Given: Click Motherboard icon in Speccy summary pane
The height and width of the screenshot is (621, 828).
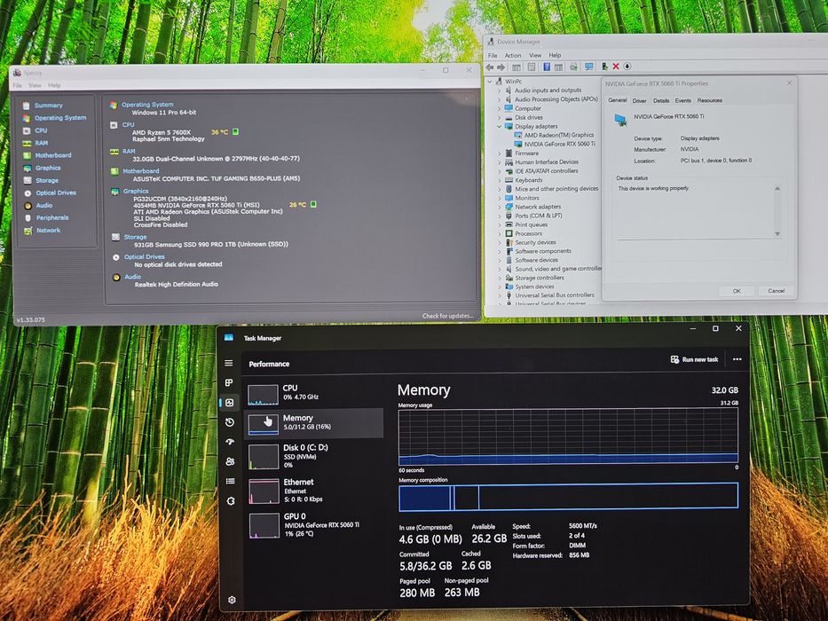Looking at the screenshot, I should (x=114, y=171).
